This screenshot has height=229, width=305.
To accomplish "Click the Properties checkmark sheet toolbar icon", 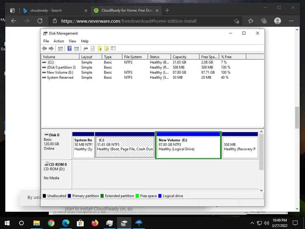I will click(93, 48).
